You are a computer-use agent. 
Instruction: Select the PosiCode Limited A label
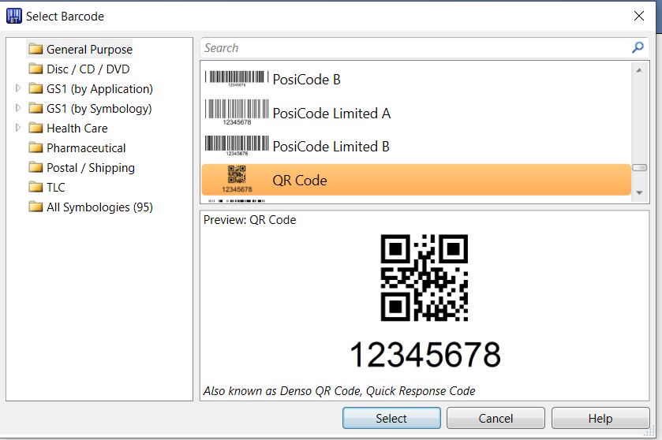coord(332,113)
